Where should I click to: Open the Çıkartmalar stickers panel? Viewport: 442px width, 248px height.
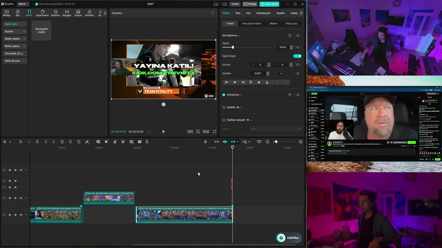[42, 13]
